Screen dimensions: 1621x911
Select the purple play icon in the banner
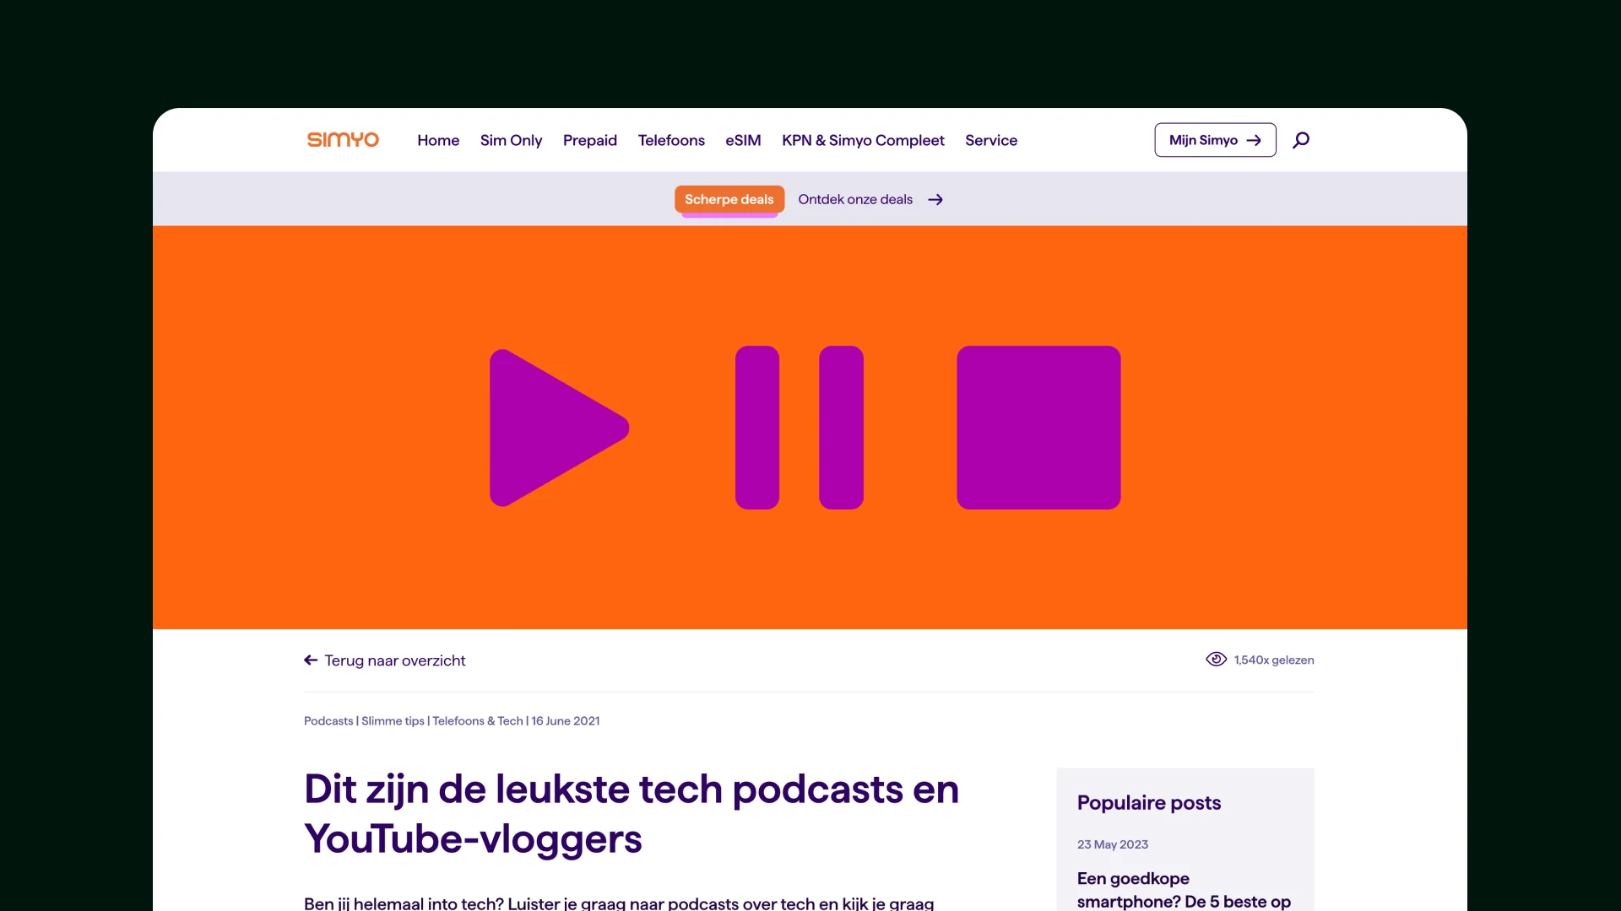[x=557, y=428]
